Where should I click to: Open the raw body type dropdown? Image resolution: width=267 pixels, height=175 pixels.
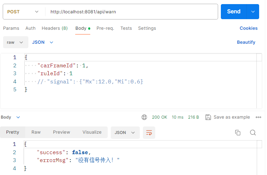(x=15, y=42)
